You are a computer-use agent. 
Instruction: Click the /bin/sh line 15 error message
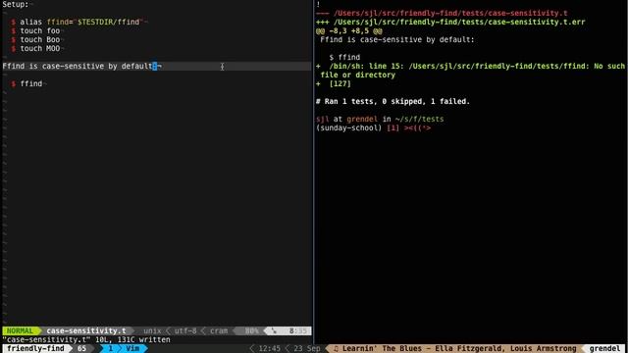pyautogui.click(x=471, y=66)
